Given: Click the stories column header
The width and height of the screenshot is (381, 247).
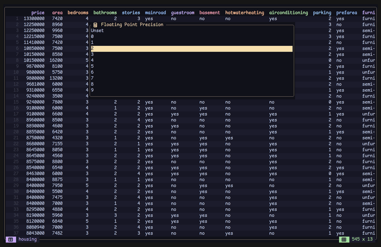Looking at the screenshot, I should (x=131, y=13).
